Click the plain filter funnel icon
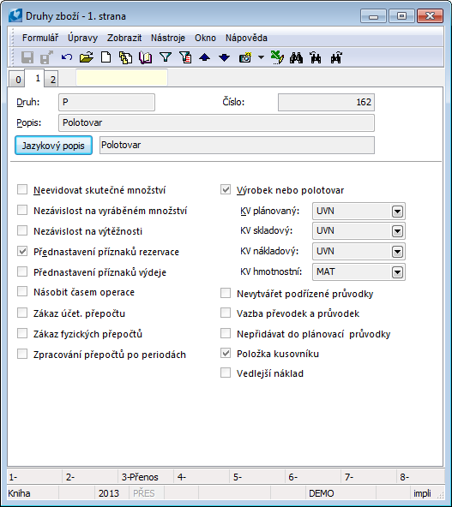The width and height of the screenshot is (452, 507). tap(166, 57)
